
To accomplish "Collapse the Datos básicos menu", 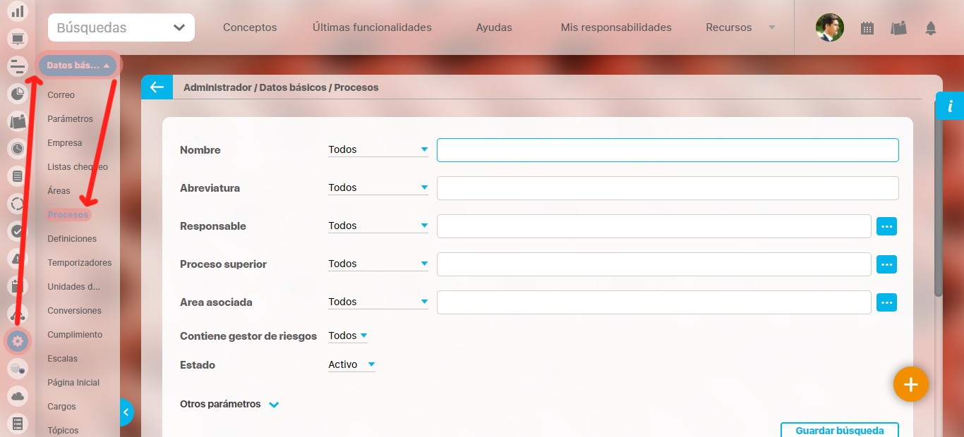I will pyautogui.click(x=78, y=66).
